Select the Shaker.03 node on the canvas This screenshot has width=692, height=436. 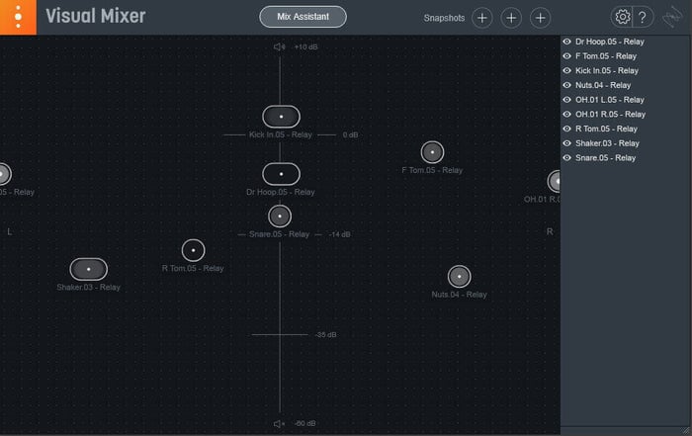[89, 269]
